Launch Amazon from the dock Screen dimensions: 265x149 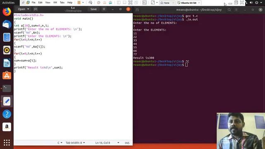pos(7,127)
